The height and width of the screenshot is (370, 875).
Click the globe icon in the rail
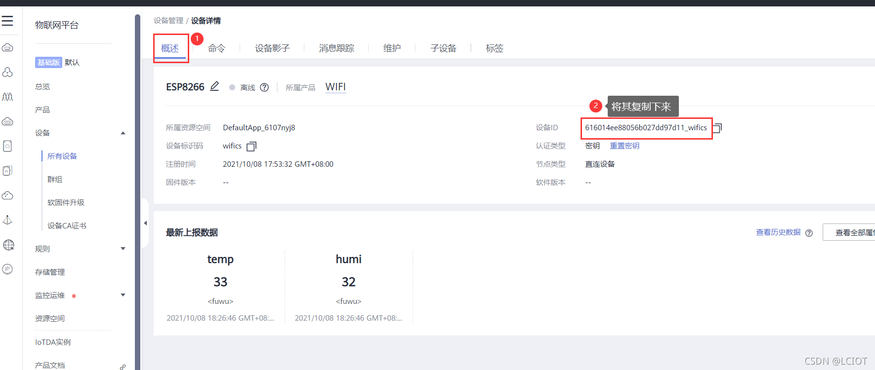pyautogui.click(x=8, y=245)
